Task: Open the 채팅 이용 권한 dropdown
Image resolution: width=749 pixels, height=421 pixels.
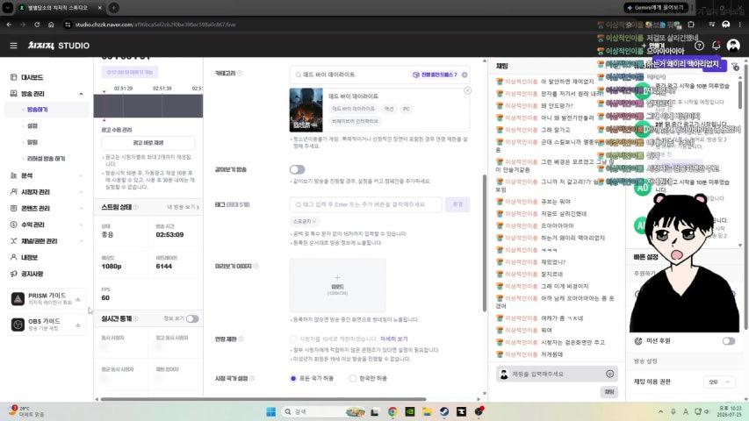Action: coord(719,382)
